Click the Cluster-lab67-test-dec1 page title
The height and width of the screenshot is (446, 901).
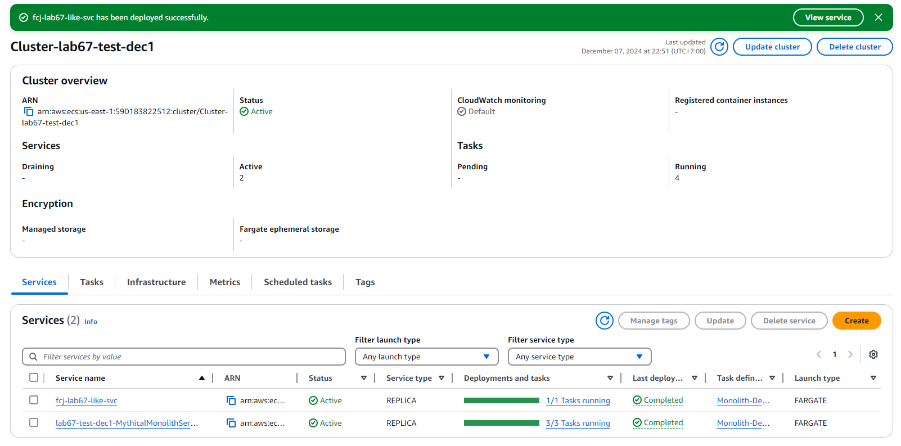(82, 47)
